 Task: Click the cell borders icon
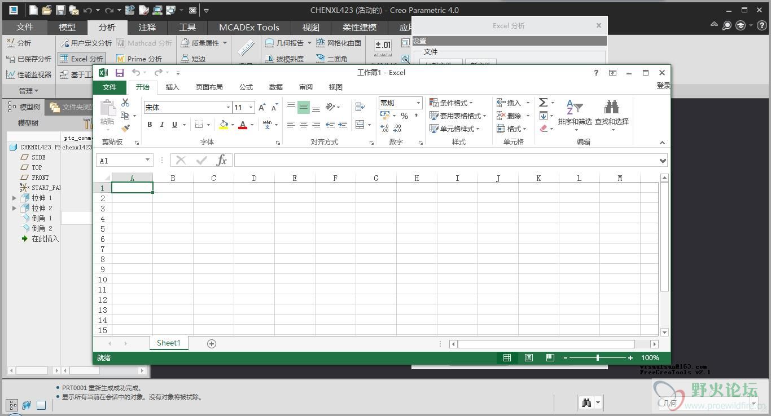(x=199, y=125)
